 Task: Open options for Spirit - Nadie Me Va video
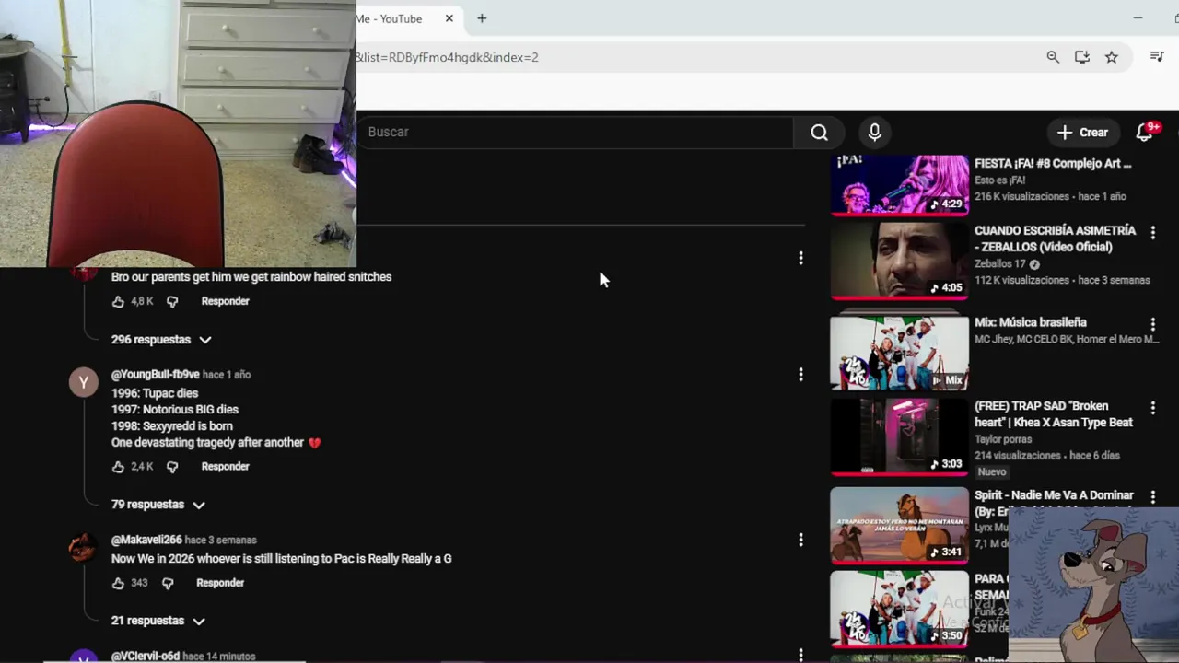[1152, 497]
